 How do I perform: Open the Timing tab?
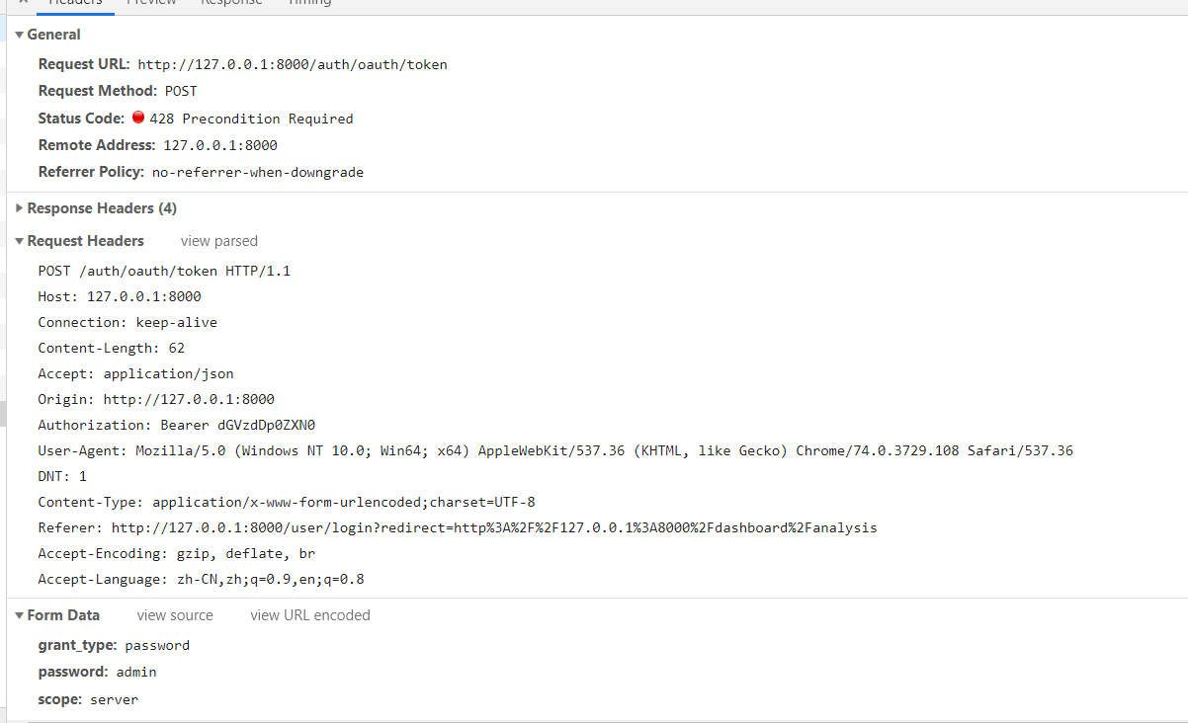(309, 4)
